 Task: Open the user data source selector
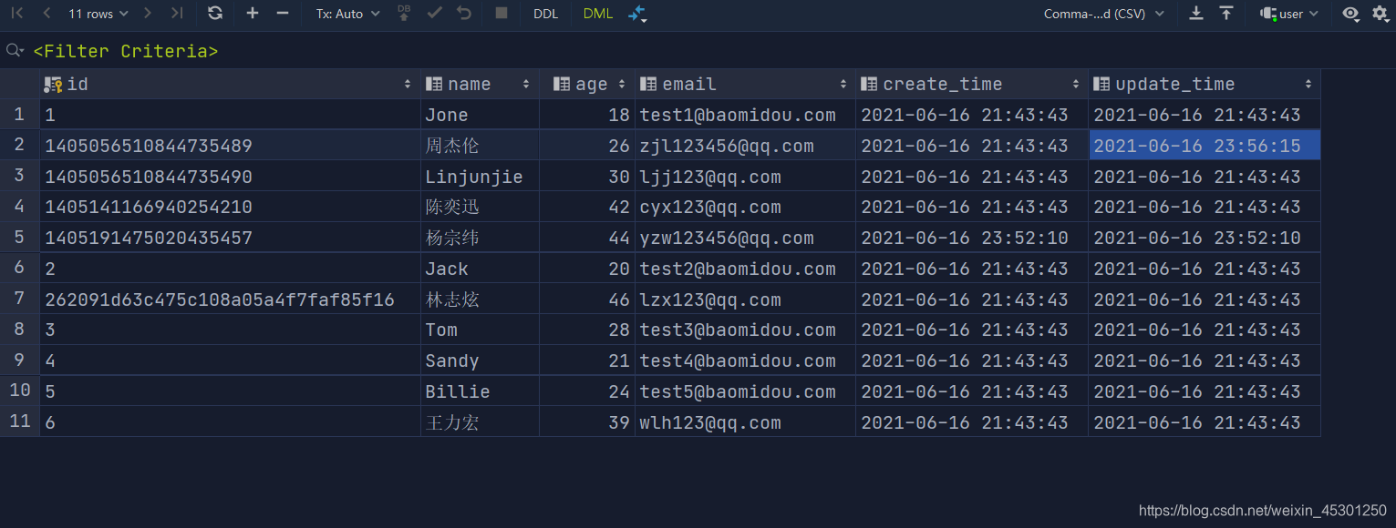coord(1287,14)
